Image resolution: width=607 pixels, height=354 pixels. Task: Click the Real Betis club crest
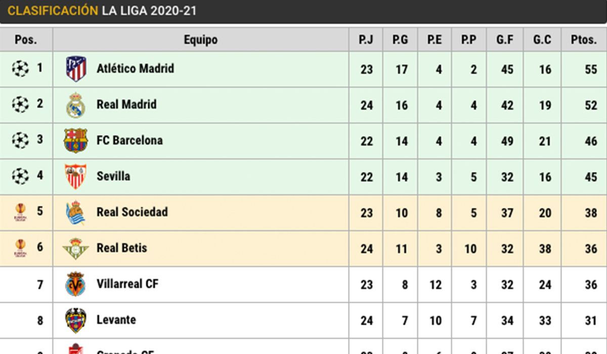[76, 248]
